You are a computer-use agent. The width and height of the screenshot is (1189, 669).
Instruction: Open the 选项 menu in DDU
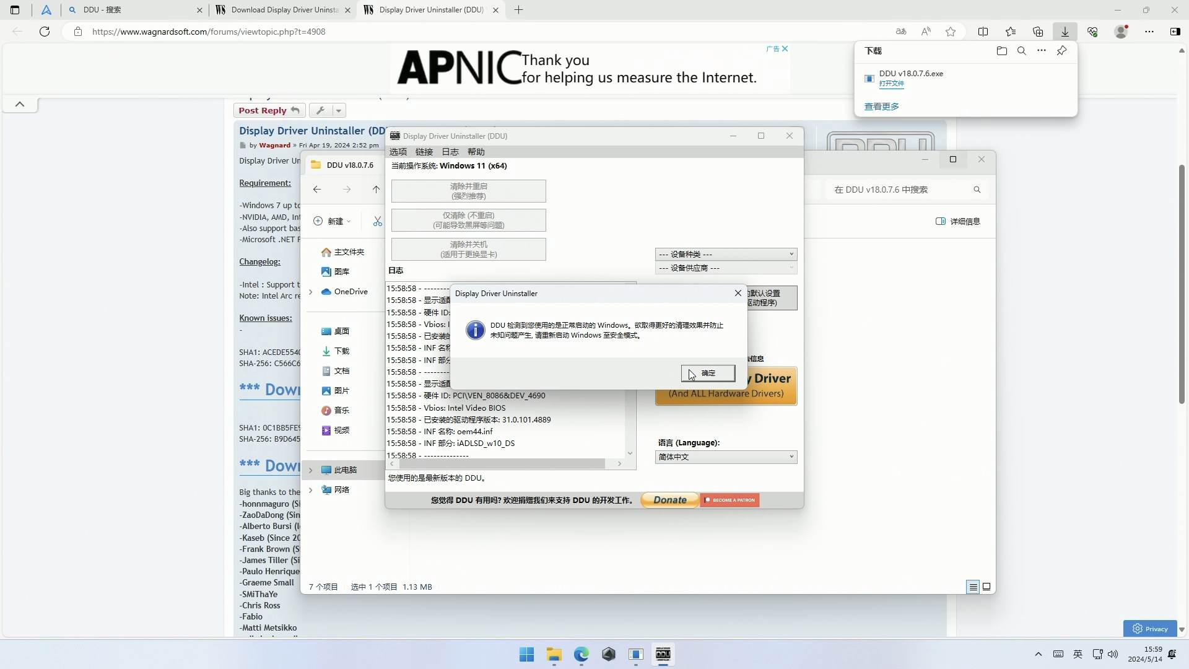(x=398, y=152)
